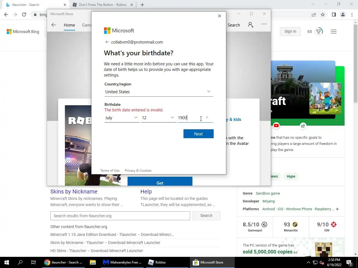Open the Mojang developer link

coord(268,201)
